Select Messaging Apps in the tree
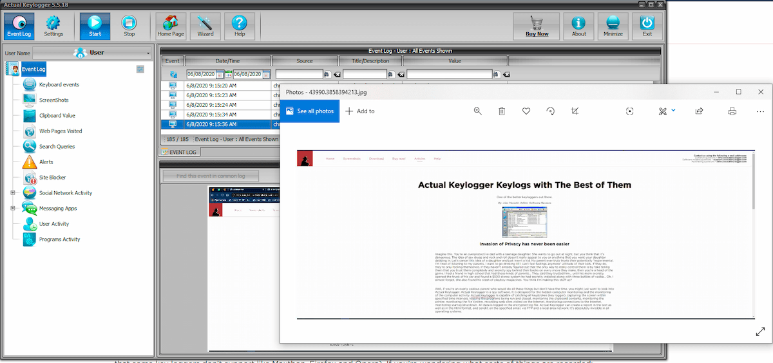Screen dimensions: 773x363 point(57,208)
